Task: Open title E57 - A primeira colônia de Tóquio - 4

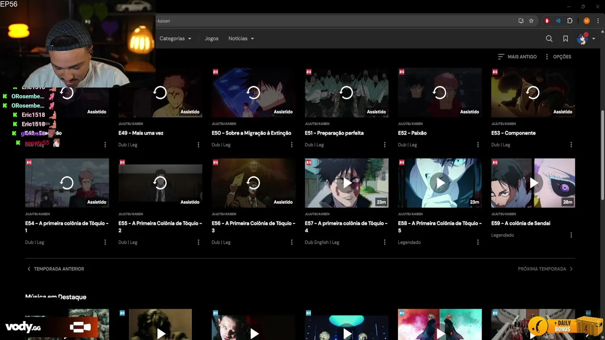Action: point(346,227)
